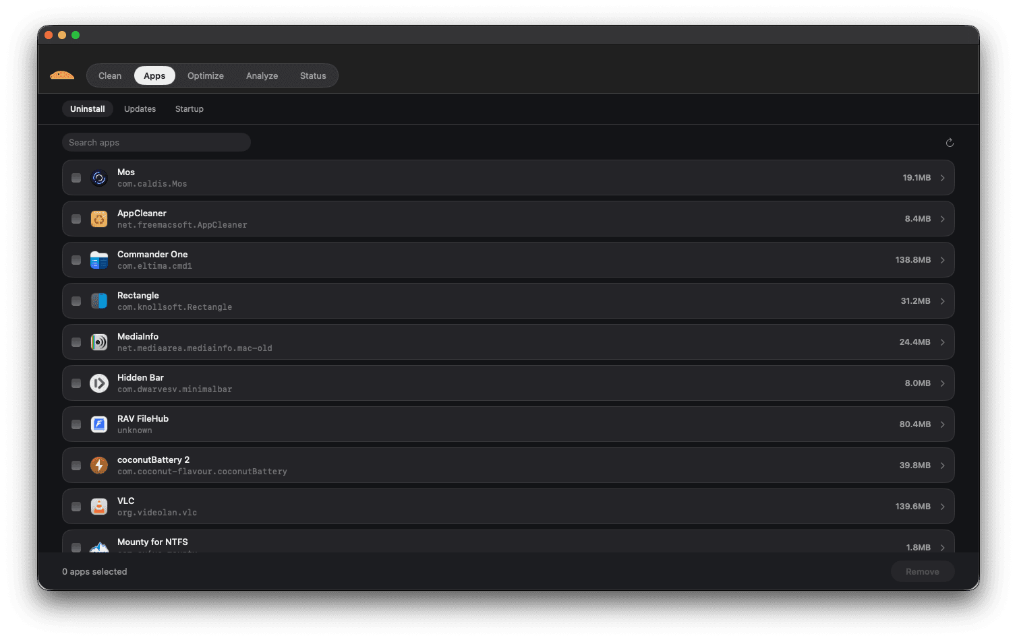Focus the Search apps field

coord(156,142)
